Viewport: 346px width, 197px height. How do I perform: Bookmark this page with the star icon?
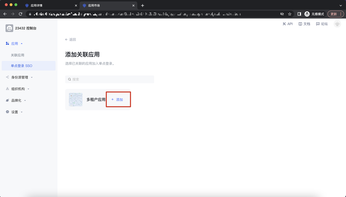point(290,14)
